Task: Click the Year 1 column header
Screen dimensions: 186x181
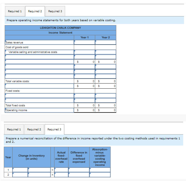Action: coord(85,37)
